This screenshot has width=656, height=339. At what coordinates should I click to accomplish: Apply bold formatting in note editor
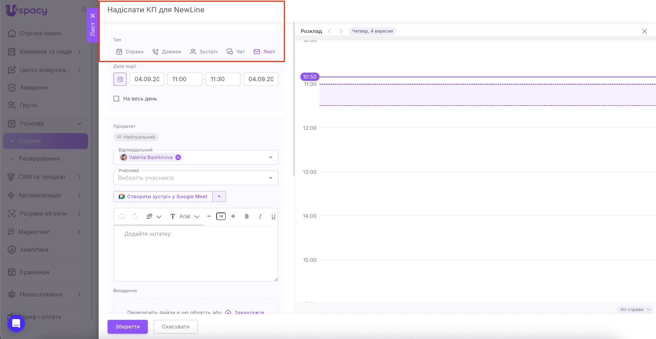[x=247, y=217]
